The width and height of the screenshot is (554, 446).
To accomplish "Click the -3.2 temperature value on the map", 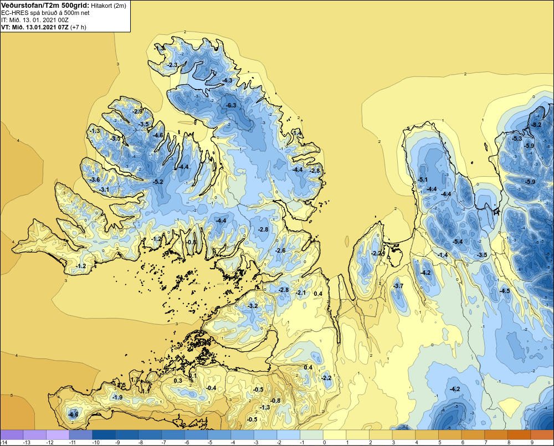I will click(253, 306).
